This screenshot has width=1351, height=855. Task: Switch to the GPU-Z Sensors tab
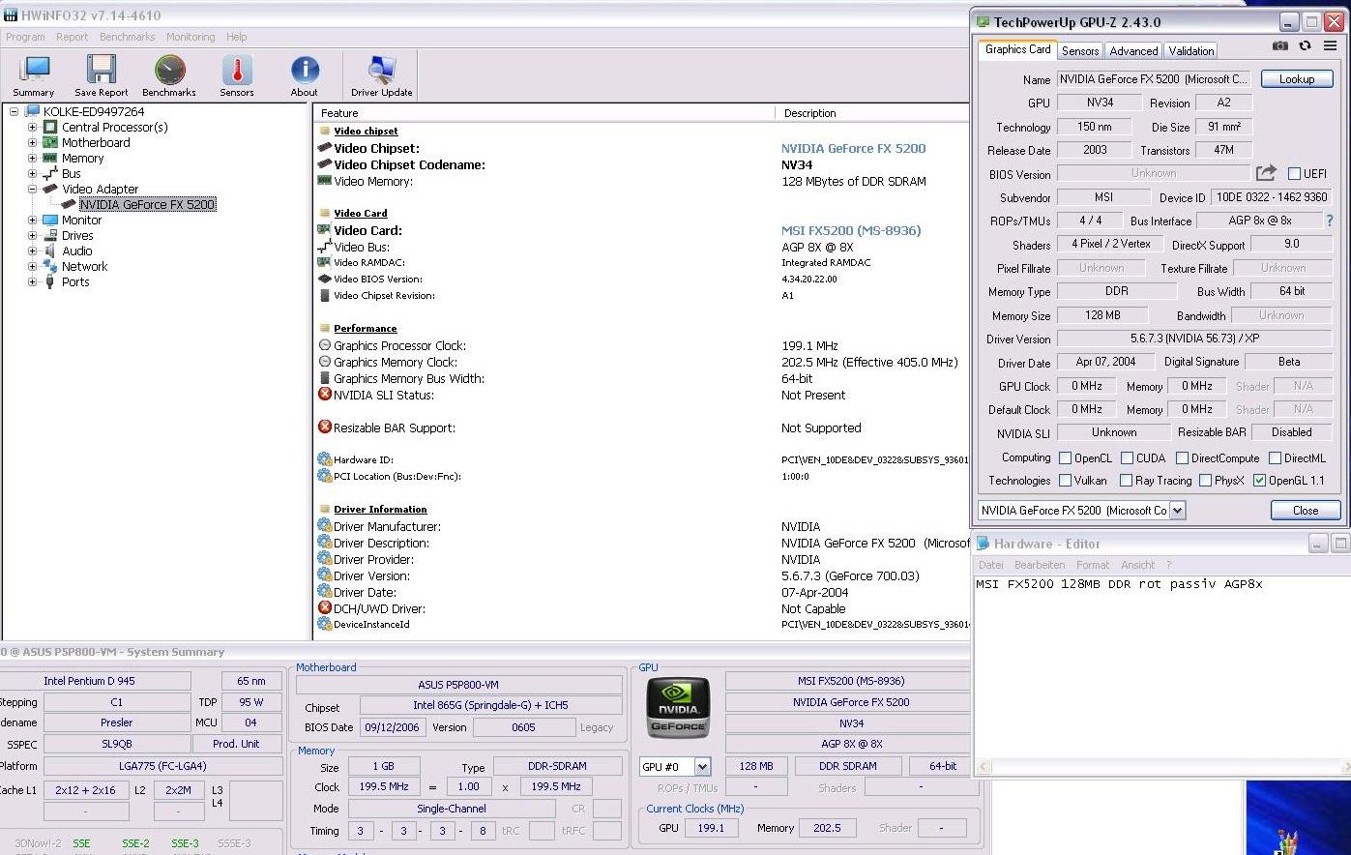click(x=1080, y=51)
